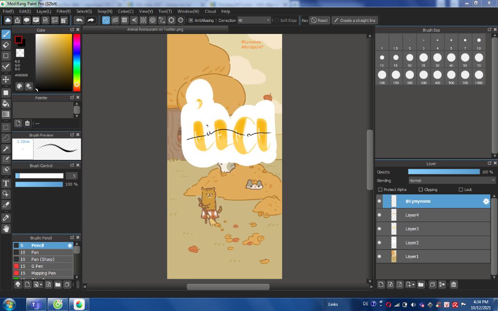
Task: Open the Select(S) menu
Action: [84, 11]
